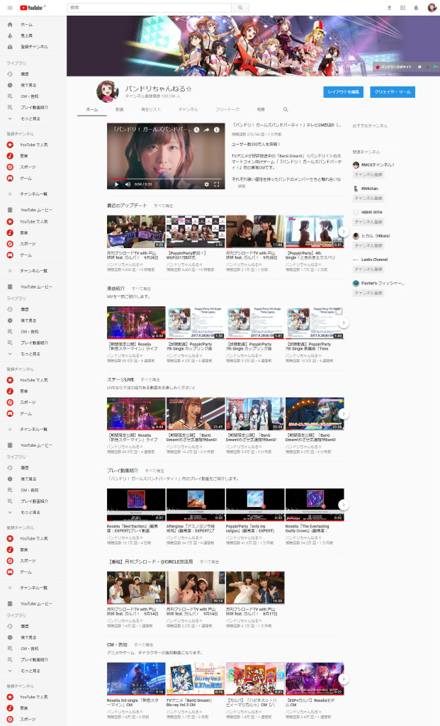This screenshot has width=440, height=726.
Task: Click the channel search magnifier icon
Action: coord(286,110)
